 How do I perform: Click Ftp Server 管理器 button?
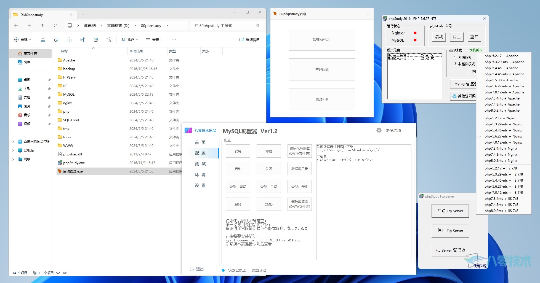(x=450, y=250)
